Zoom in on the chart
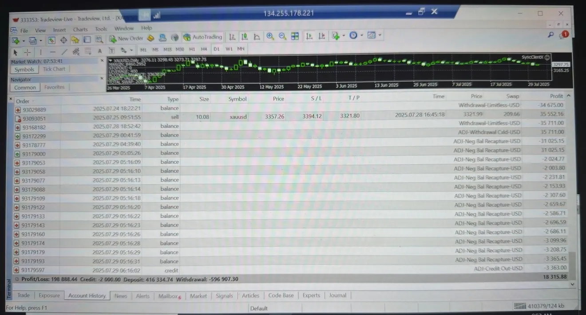 pyautogui.click(x=270, y=36)
